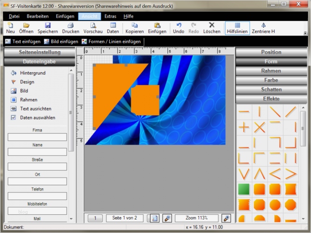
Task: Click Bild einfügen
Action: [61, 41]
